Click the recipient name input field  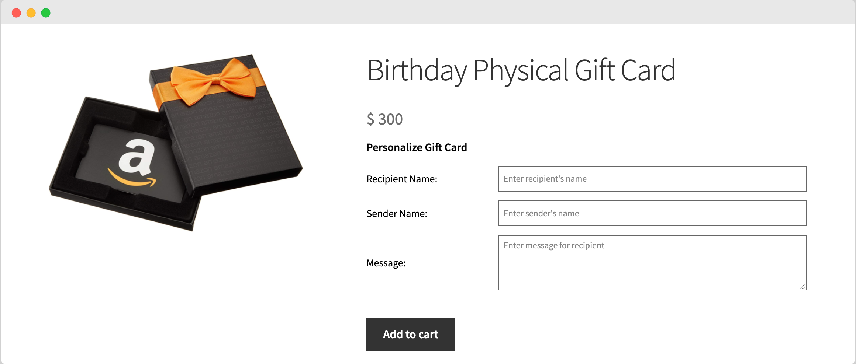tap(652, 179)
